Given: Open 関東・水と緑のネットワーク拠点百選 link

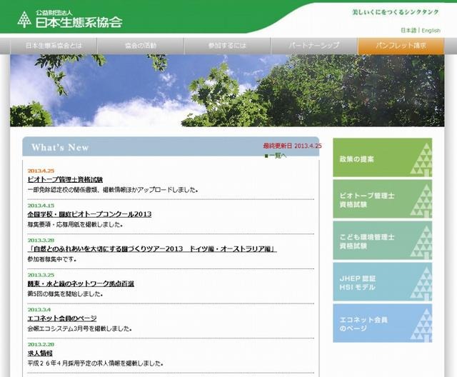Looking at the screenshot, I should pyautogui.click(x=81, y=283).
